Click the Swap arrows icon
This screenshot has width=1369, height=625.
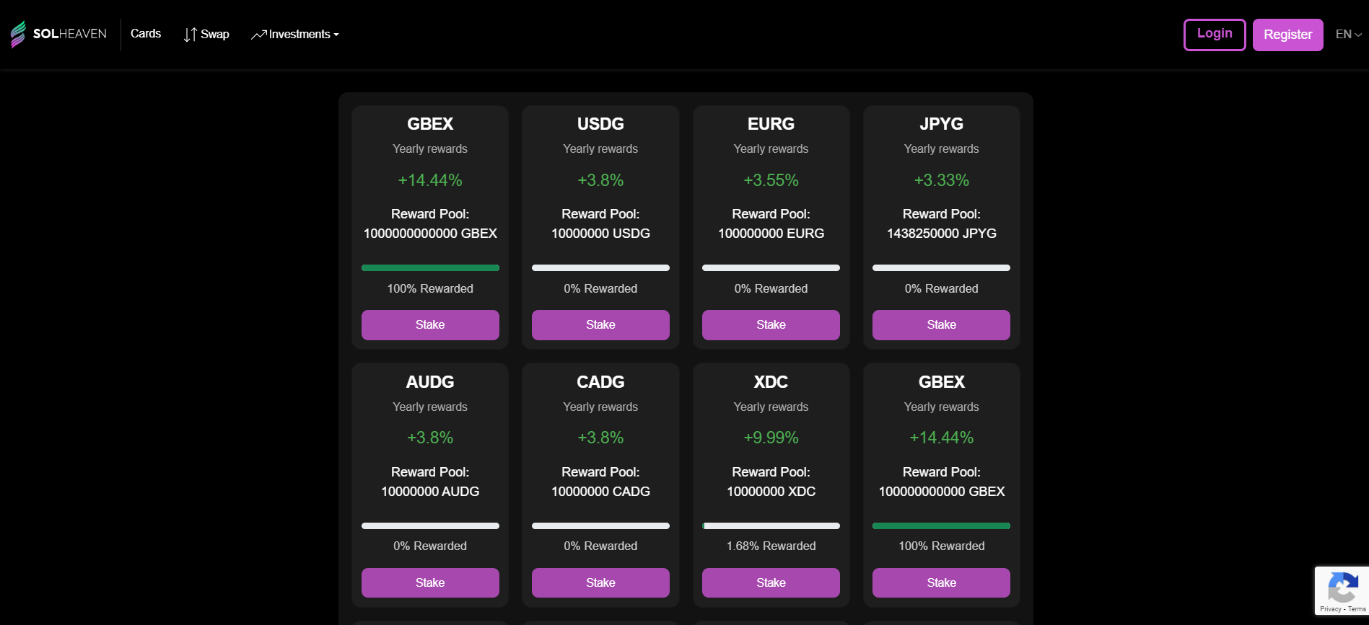[x=190, y=35]
